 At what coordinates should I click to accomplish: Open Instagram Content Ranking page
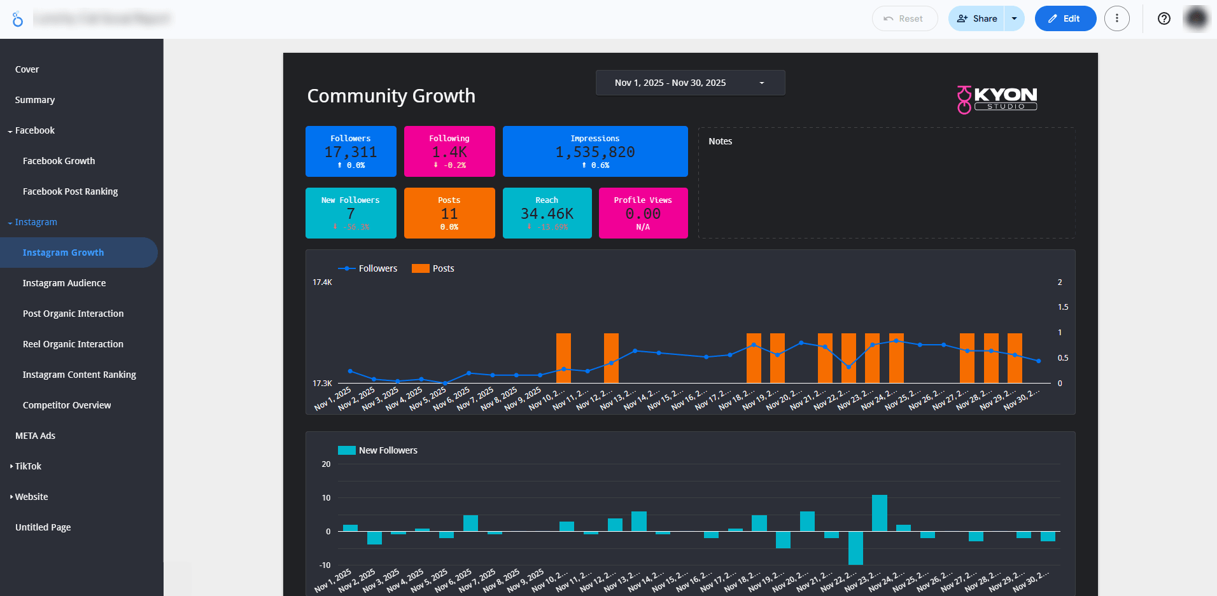pyautogui.click(x=80, y=375)
